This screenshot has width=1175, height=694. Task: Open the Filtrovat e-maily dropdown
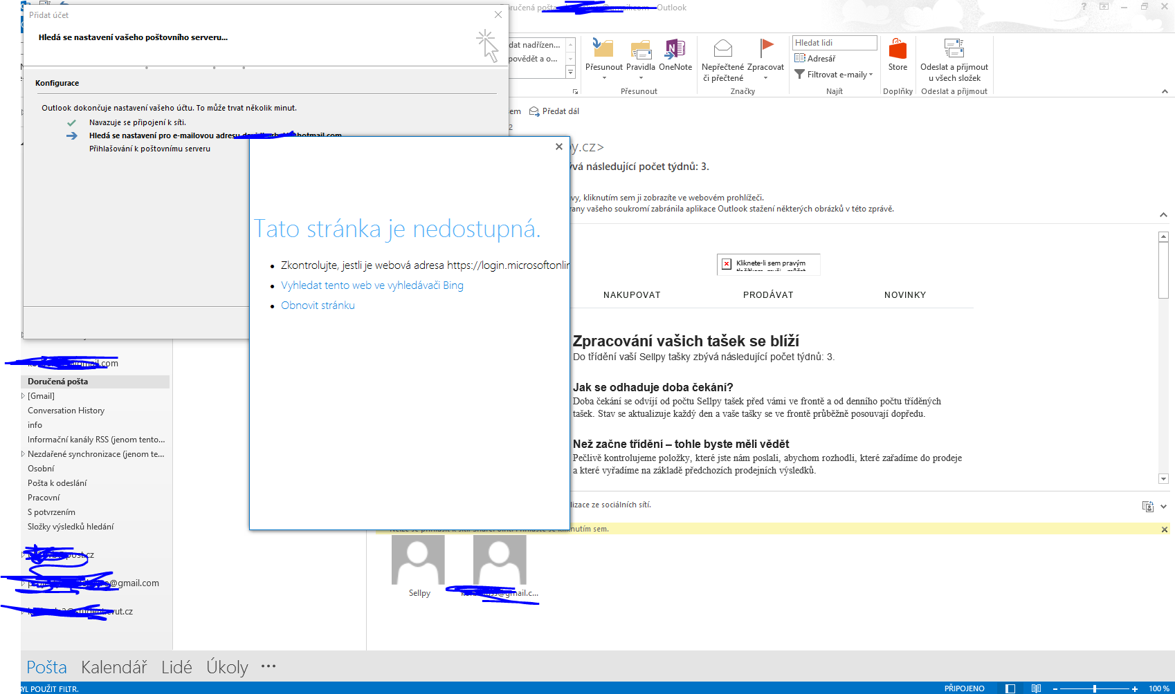click(834, 75)
